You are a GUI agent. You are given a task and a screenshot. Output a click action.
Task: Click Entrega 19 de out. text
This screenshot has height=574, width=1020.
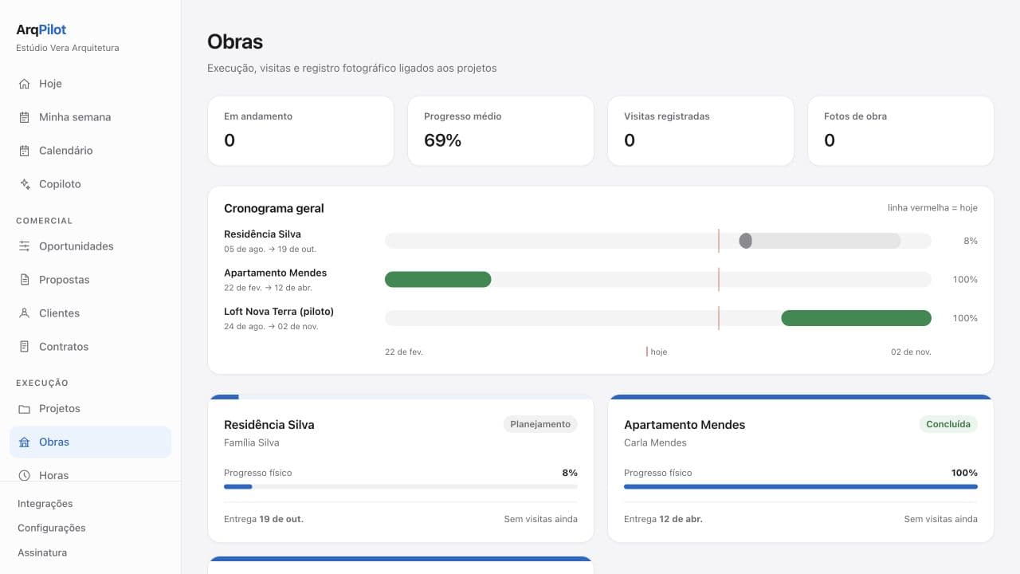click(264, 519)
